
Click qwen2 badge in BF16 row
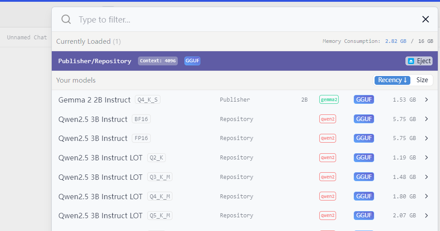point(328,119)
